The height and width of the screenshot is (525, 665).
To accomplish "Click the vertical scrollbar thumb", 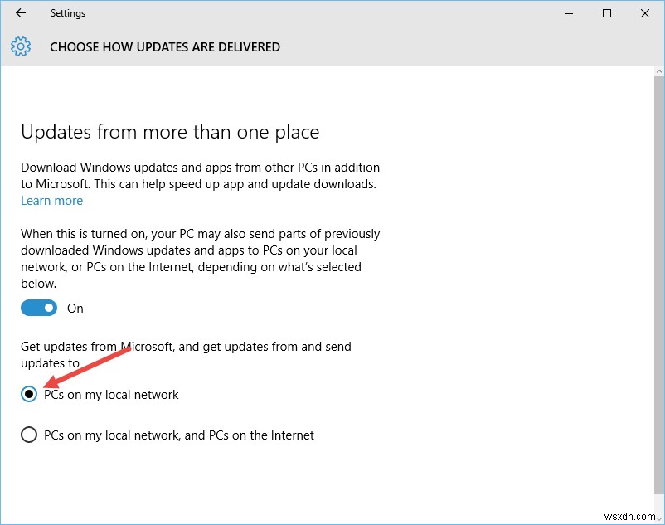I will click(x=659, y=285).
